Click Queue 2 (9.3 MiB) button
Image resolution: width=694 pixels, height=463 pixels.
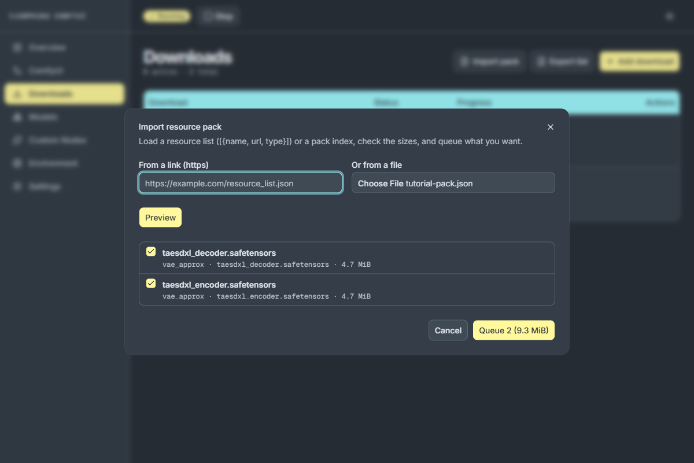[x=514, y=330]
